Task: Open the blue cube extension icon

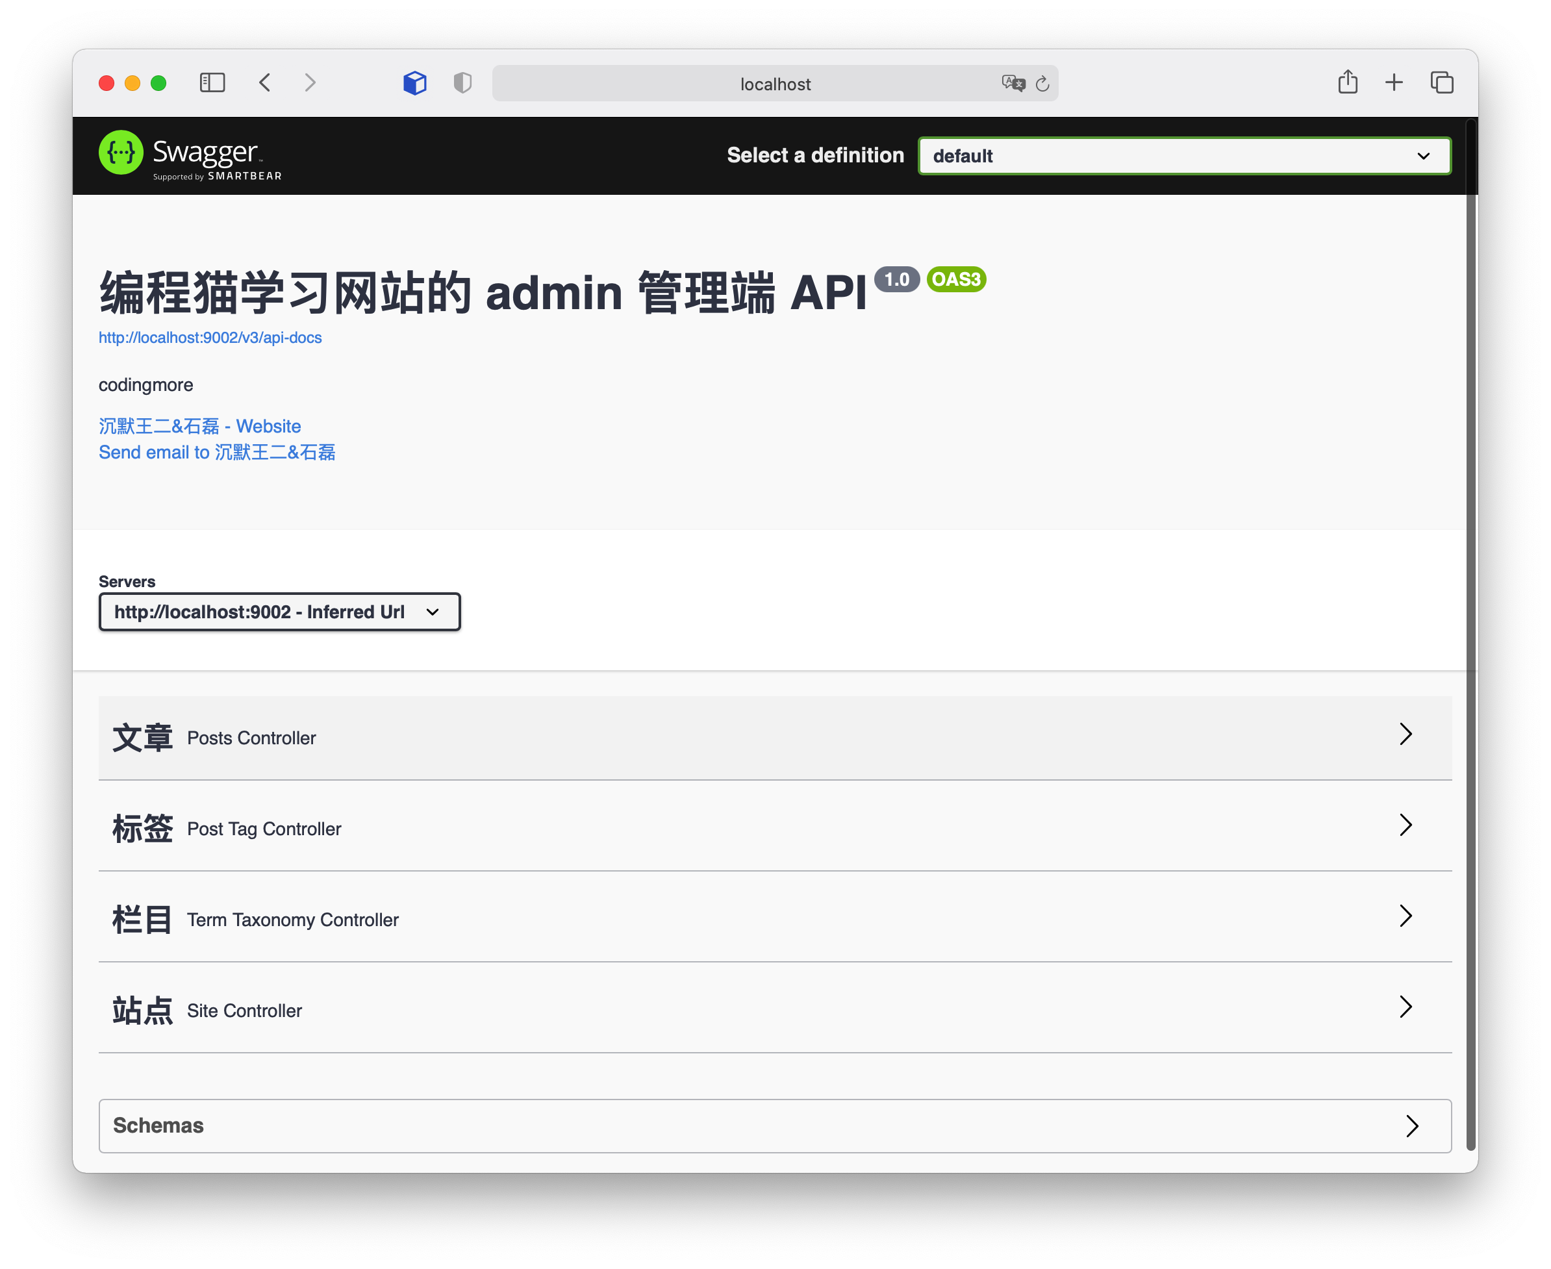Action: coord(415,82)
